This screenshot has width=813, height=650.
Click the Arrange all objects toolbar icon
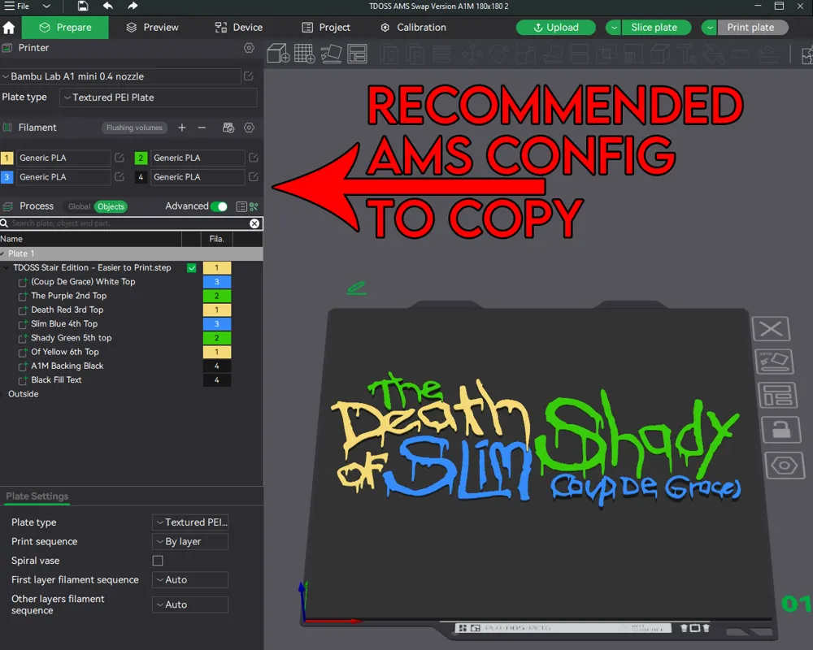click(357, 54)
